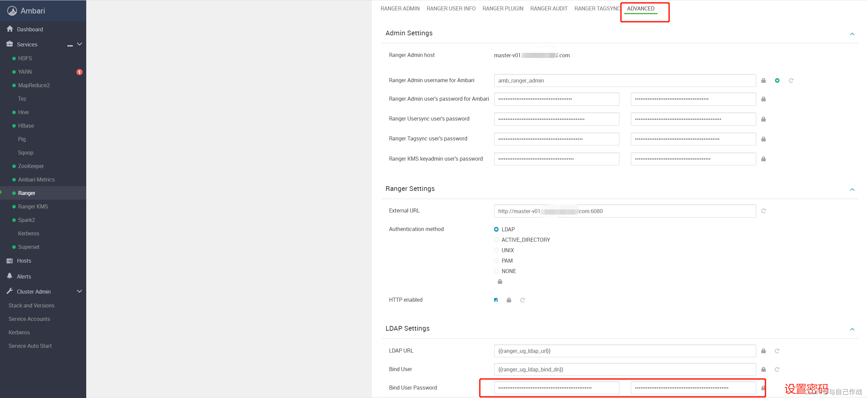Open Dashboard from the sidebar
Viewport: 867px width, 398px height.
(x=30, y=29)
